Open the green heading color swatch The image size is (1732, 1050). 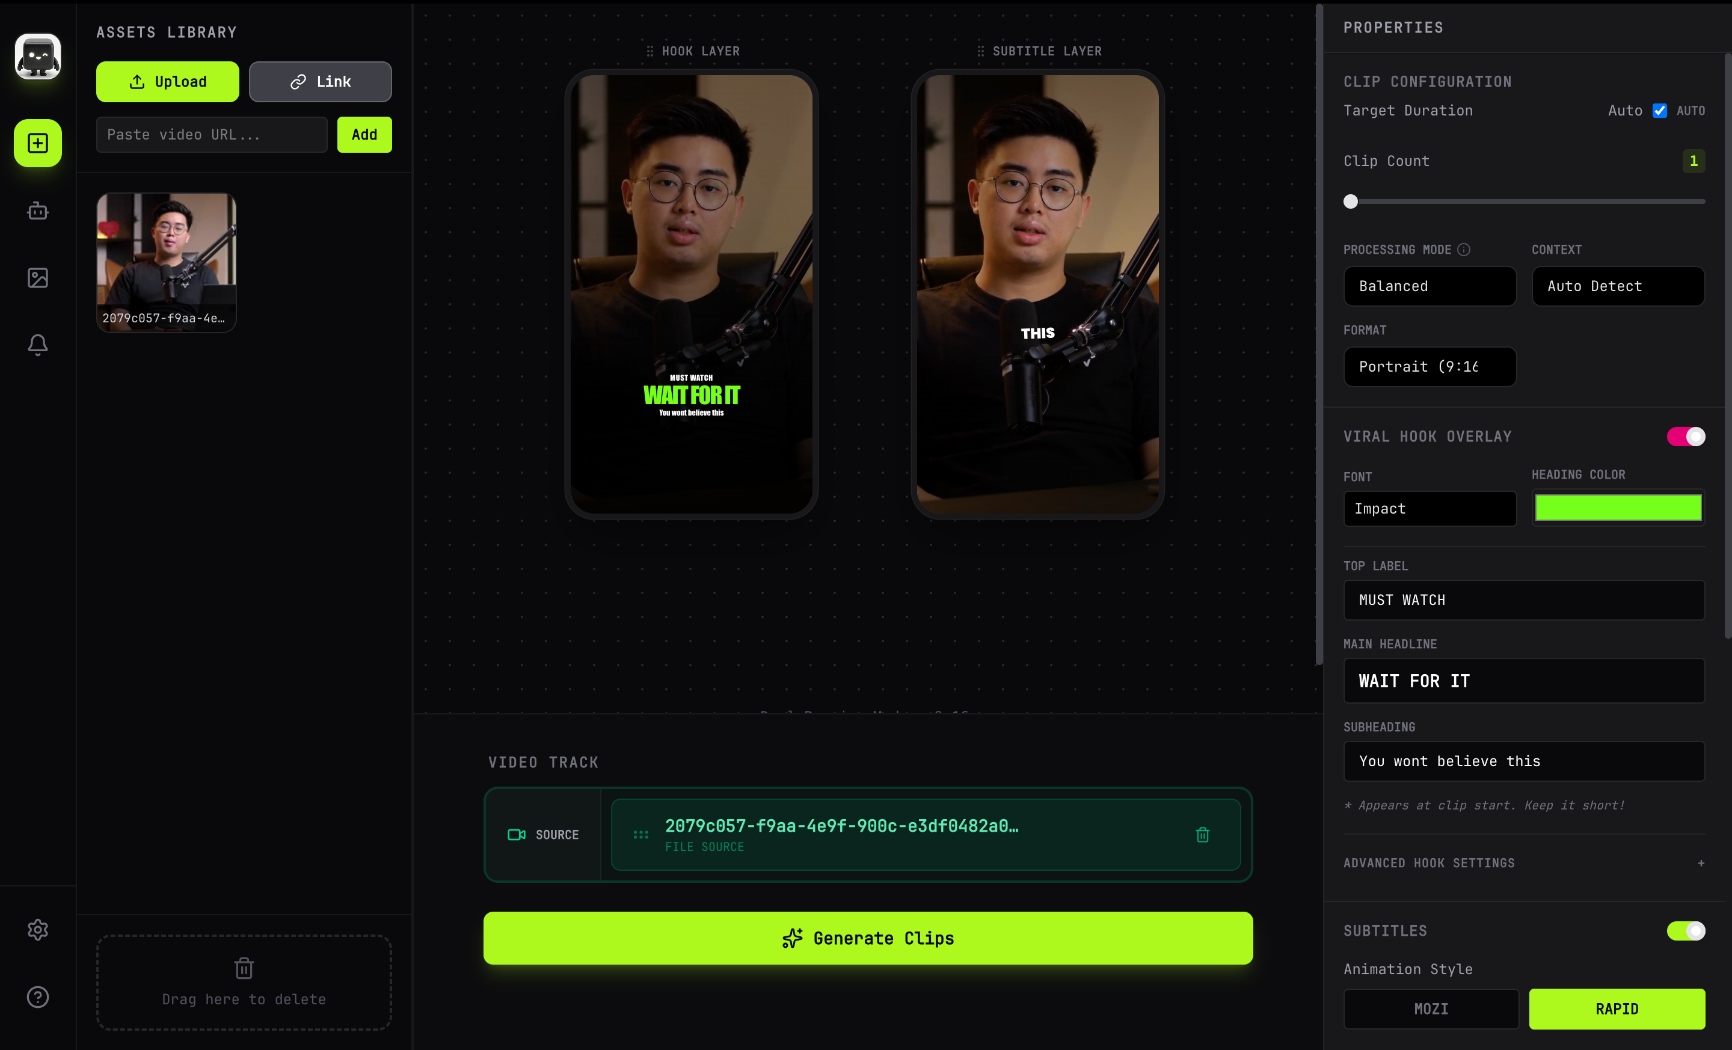[x=1617, y=508]
